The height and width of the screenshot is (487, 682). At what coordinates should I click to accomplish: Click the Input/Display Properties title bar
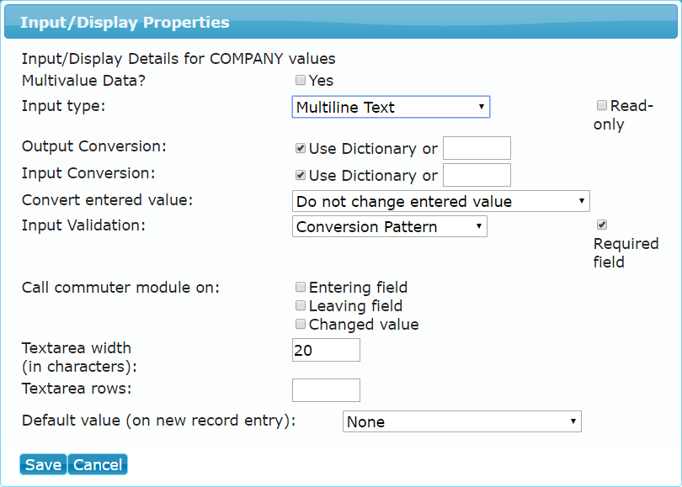341,22
